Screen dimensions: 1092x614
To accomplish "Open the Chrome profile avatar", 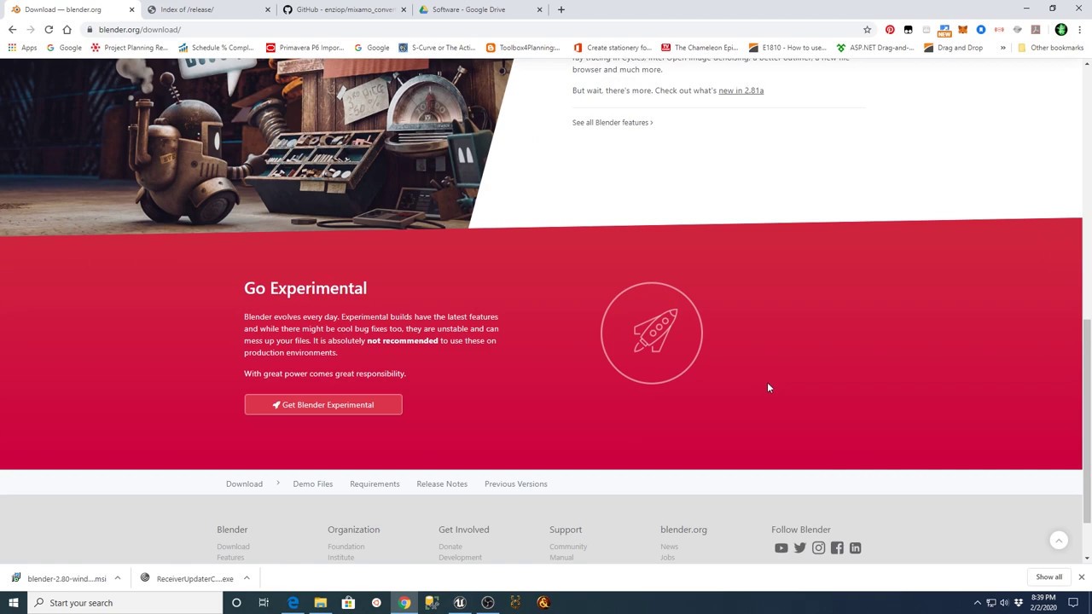I will click(1060, 29).
